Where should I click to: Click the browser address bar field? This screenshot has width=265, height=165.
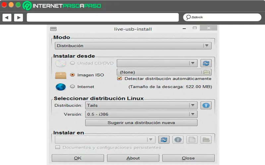(103, 17)
